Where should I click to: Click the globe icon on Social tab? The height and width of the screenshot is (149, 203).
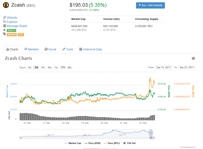[46, 49]
